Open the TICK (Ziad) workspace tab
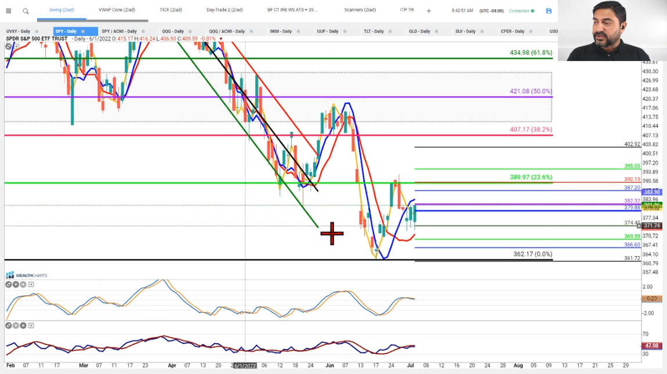Viewport: 667px width, 374px height. pos(171,10)
